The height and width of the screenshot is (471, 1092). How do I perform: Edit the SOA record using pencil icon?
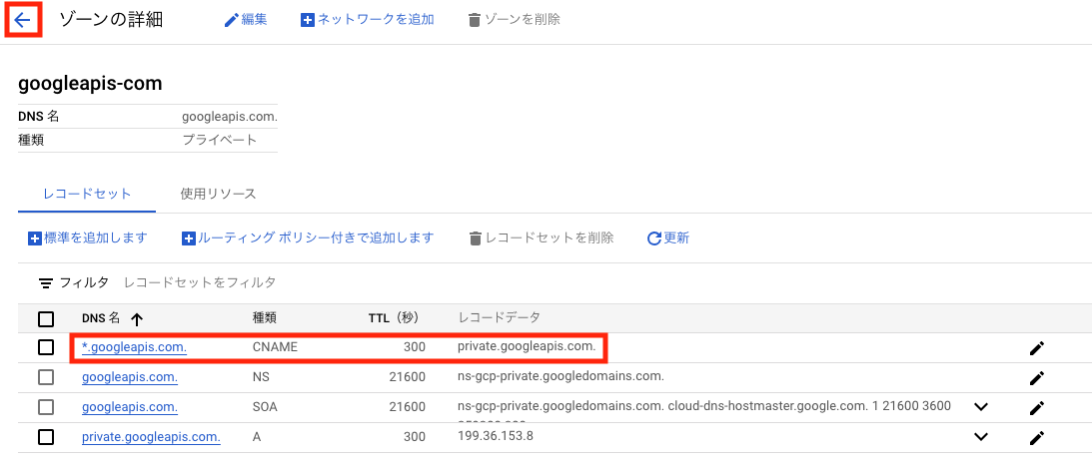tap(1037, 407)
